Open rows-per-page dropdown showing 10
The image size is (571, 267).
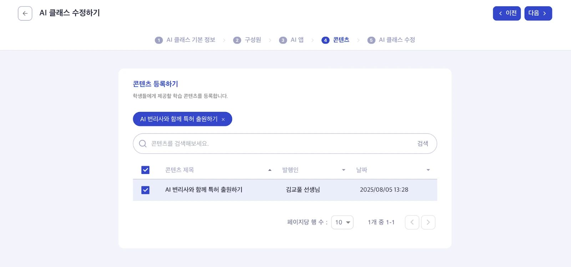click(342, 222)
